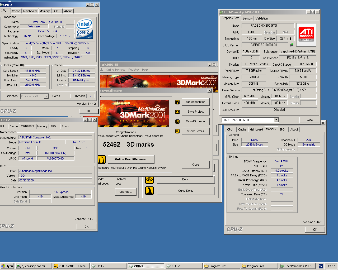
Task: Click the BIOS save chip icon in GPU-Z
Action: (292, 45)
